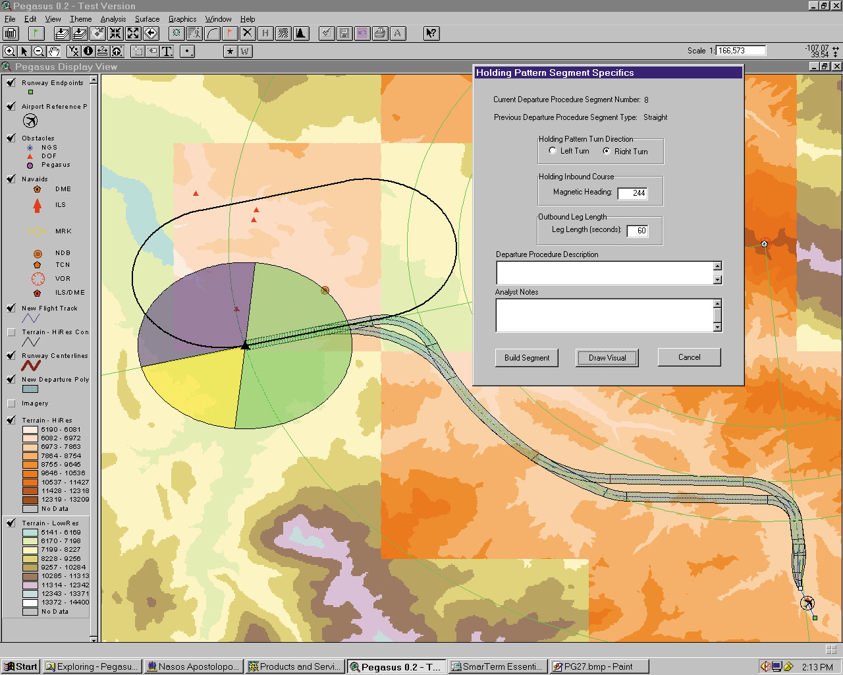Enable the Imagery theme checkbox
The image size is (843, 675).
click(x=11, y=403)
